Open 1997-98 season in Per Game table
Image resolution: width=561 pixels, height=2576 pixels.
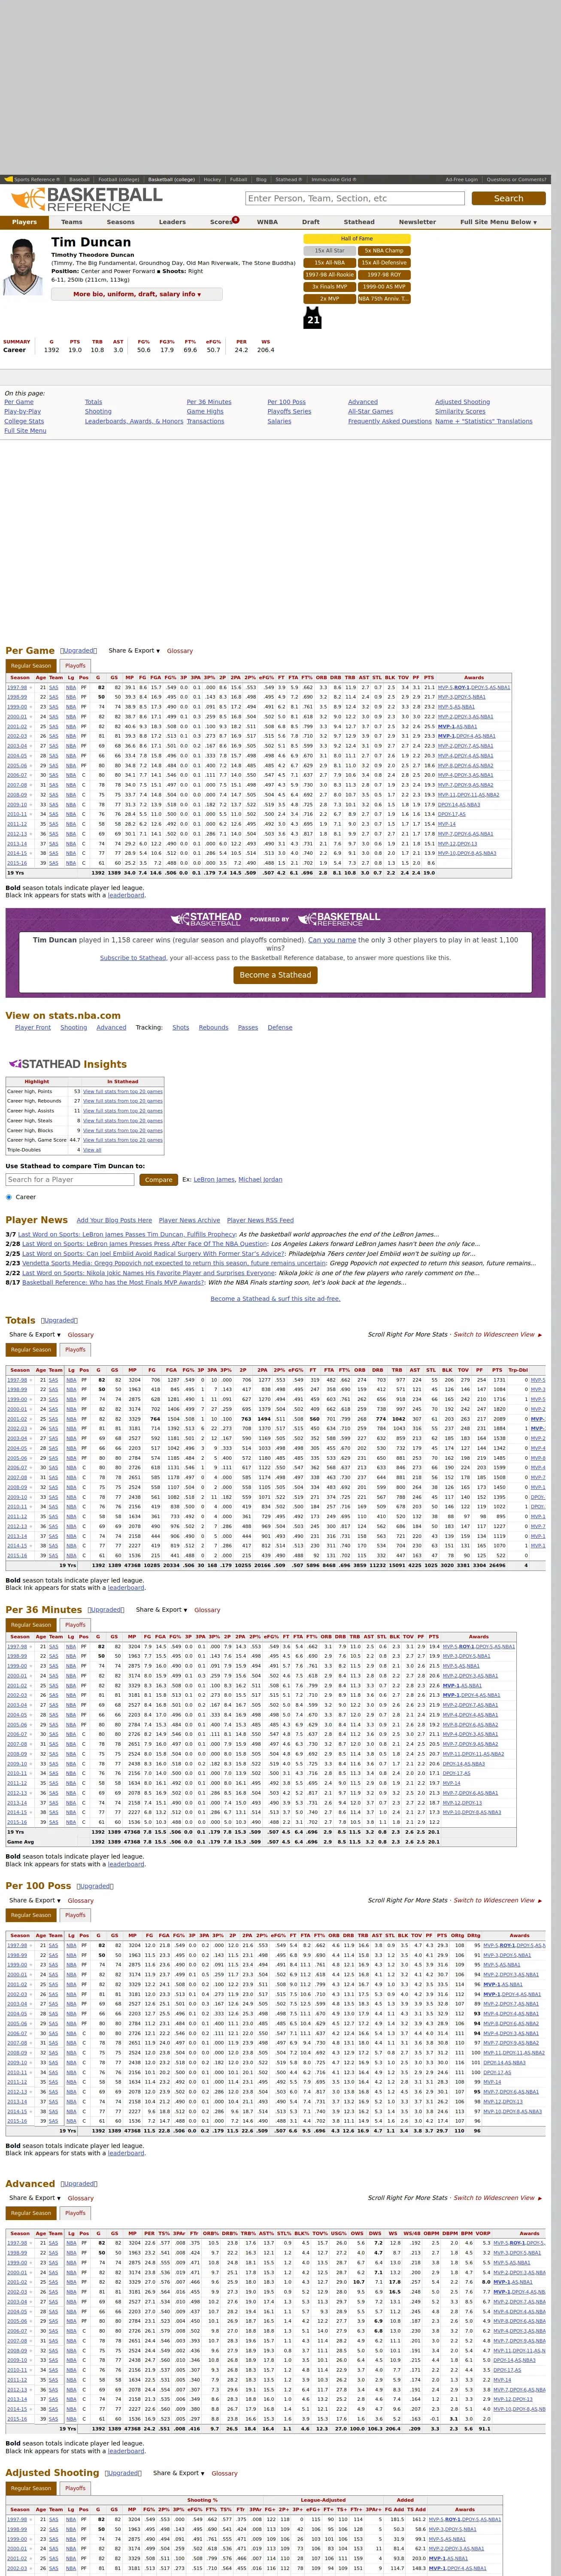coord(17,687)
